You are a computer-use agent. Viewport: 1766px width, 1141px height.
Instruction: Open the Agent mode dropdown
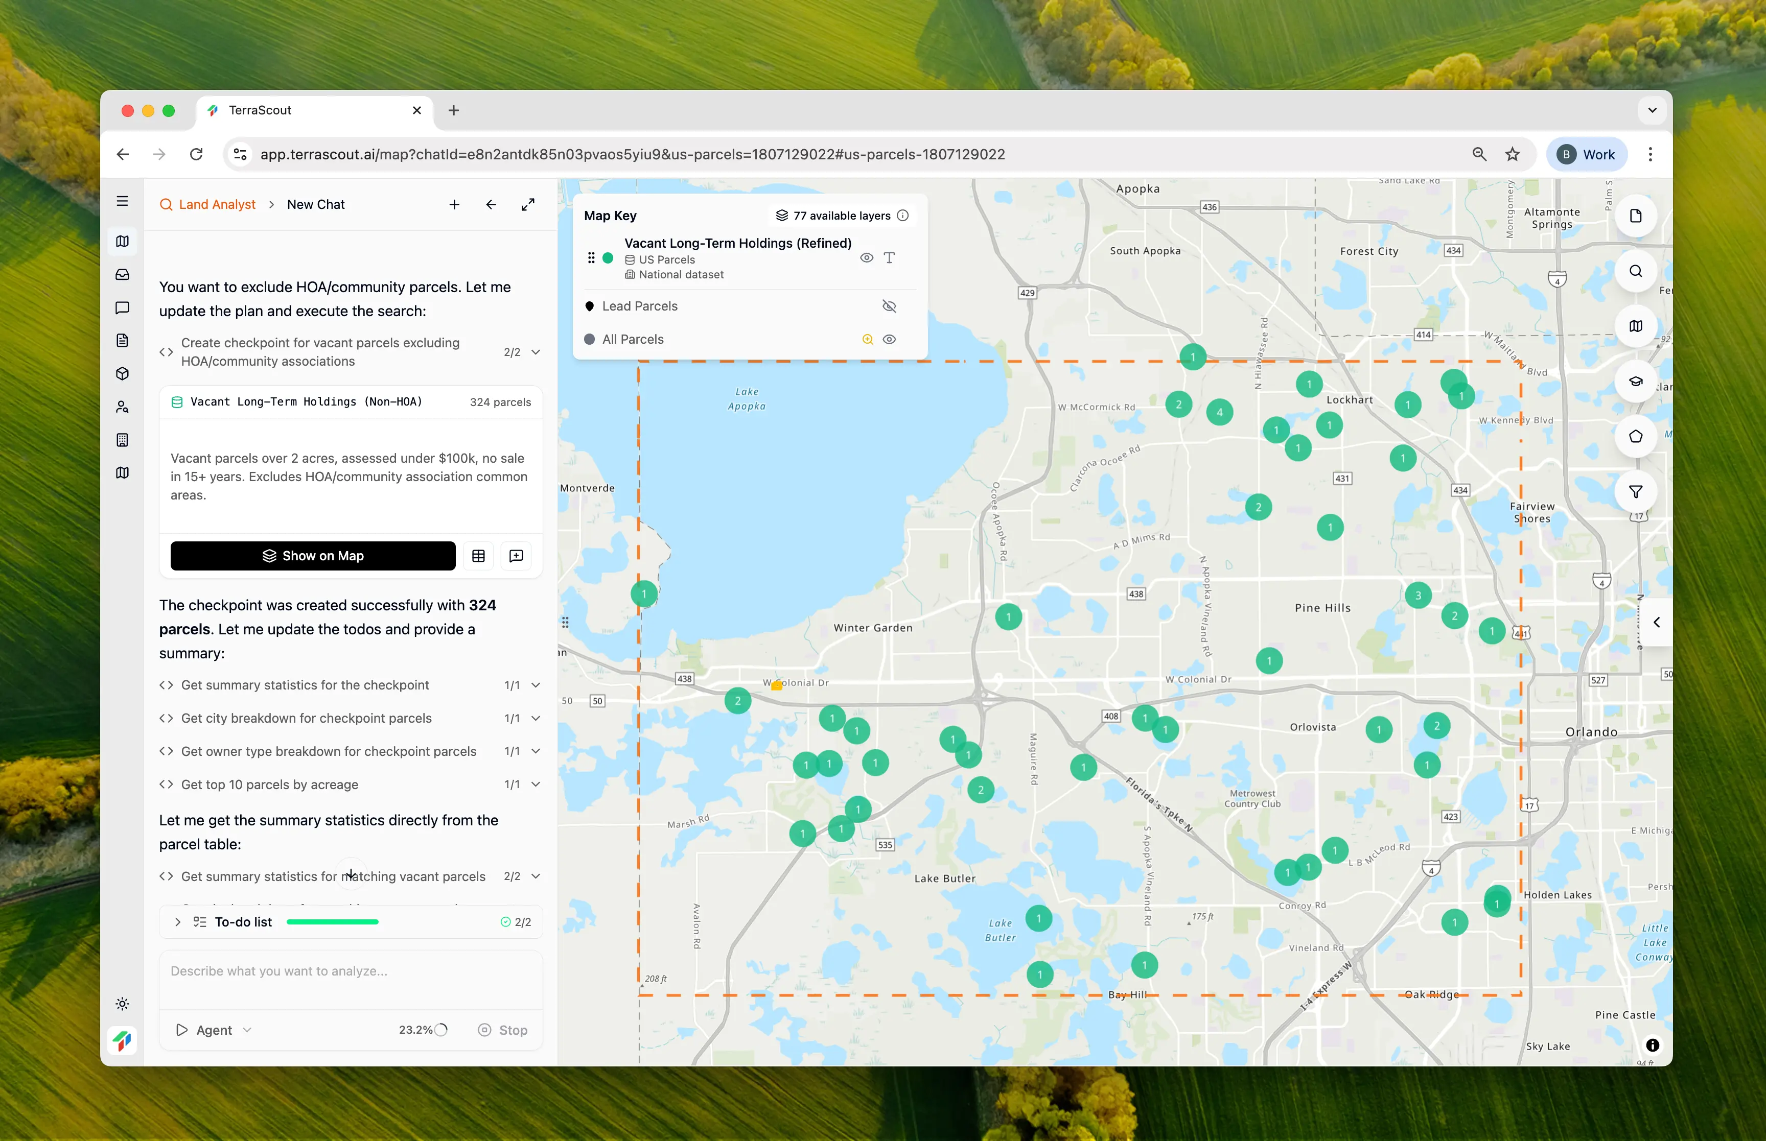(214, 1030)
